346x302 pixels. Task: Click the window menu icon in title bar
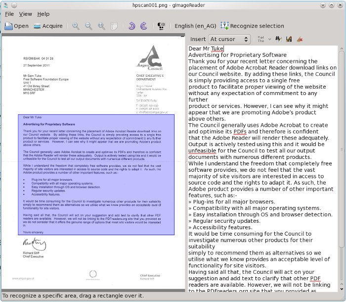pyautogui.click(x=6, y=5)
